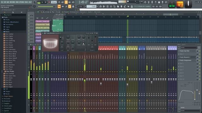Open Fruity Reeverb 2 slot arrow menu
Viewport: 202px width, 113px height.
coord(179,57)
